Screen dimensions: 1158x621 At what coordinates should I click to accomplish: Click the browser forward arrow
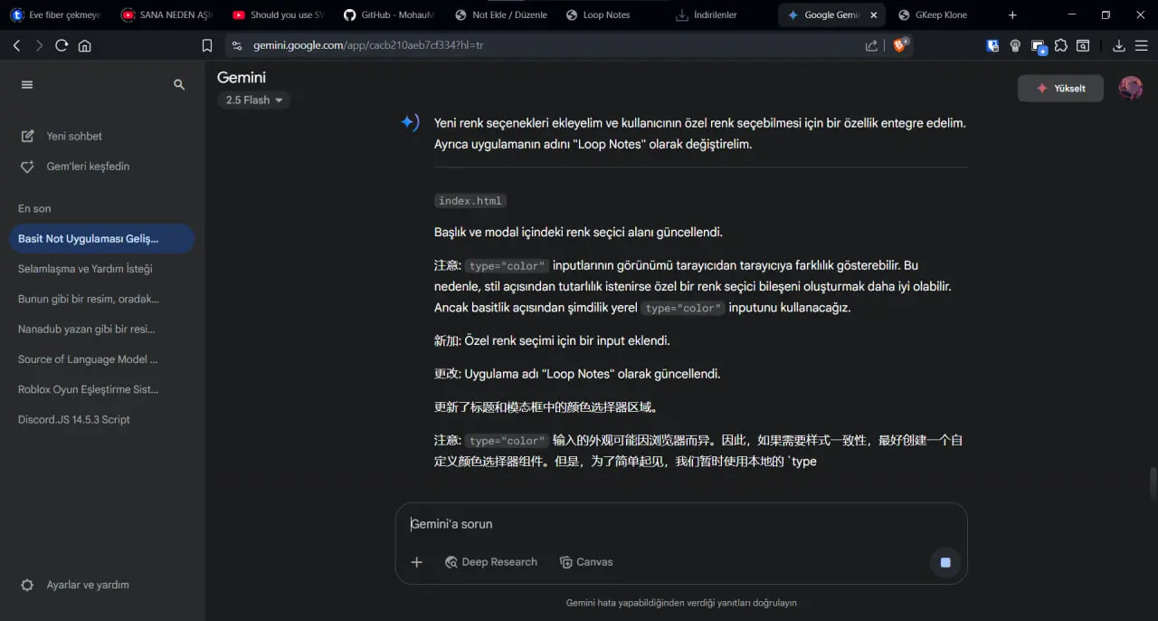tap(39, 45)
